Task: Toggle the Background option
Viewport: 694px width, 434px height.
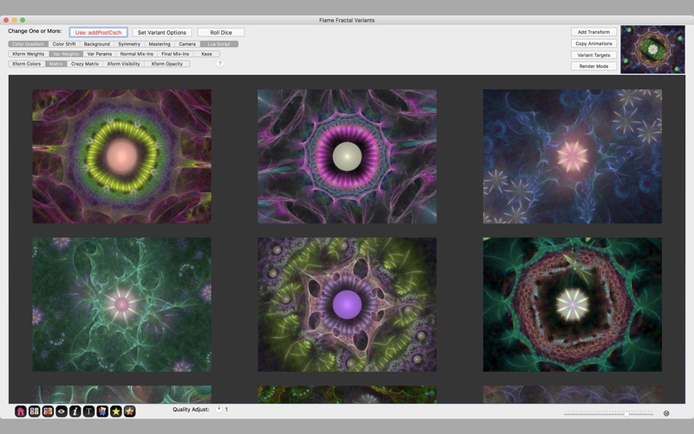Action: [96, 44]
